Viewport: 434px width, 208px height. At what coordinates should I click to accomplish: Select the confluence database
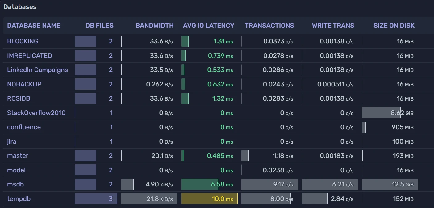coord(24,127)
